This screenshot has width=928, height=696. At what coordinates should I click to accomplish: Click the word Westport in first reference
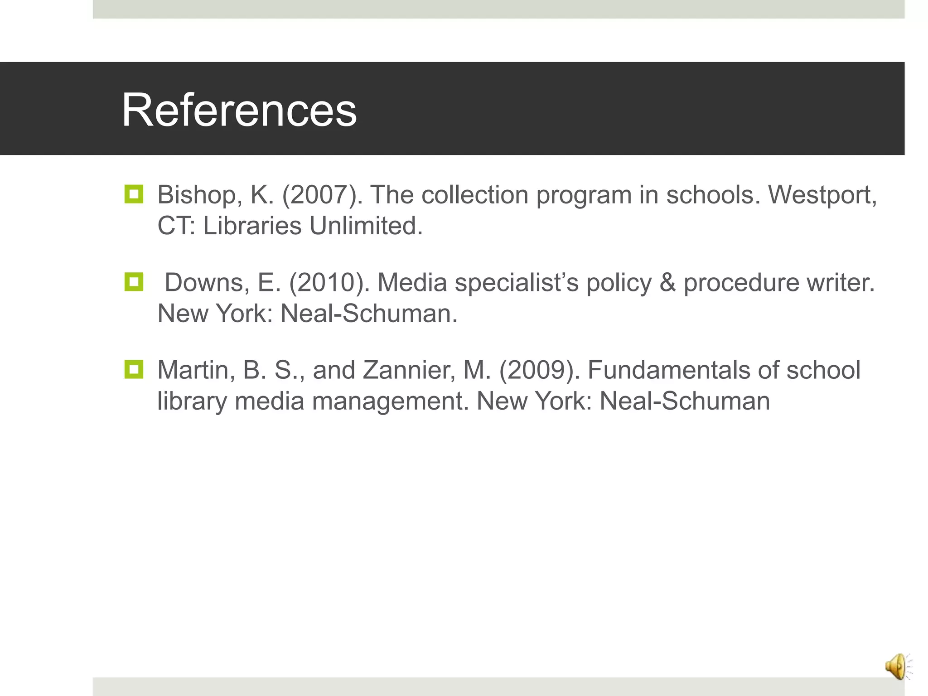coord(822,195)
